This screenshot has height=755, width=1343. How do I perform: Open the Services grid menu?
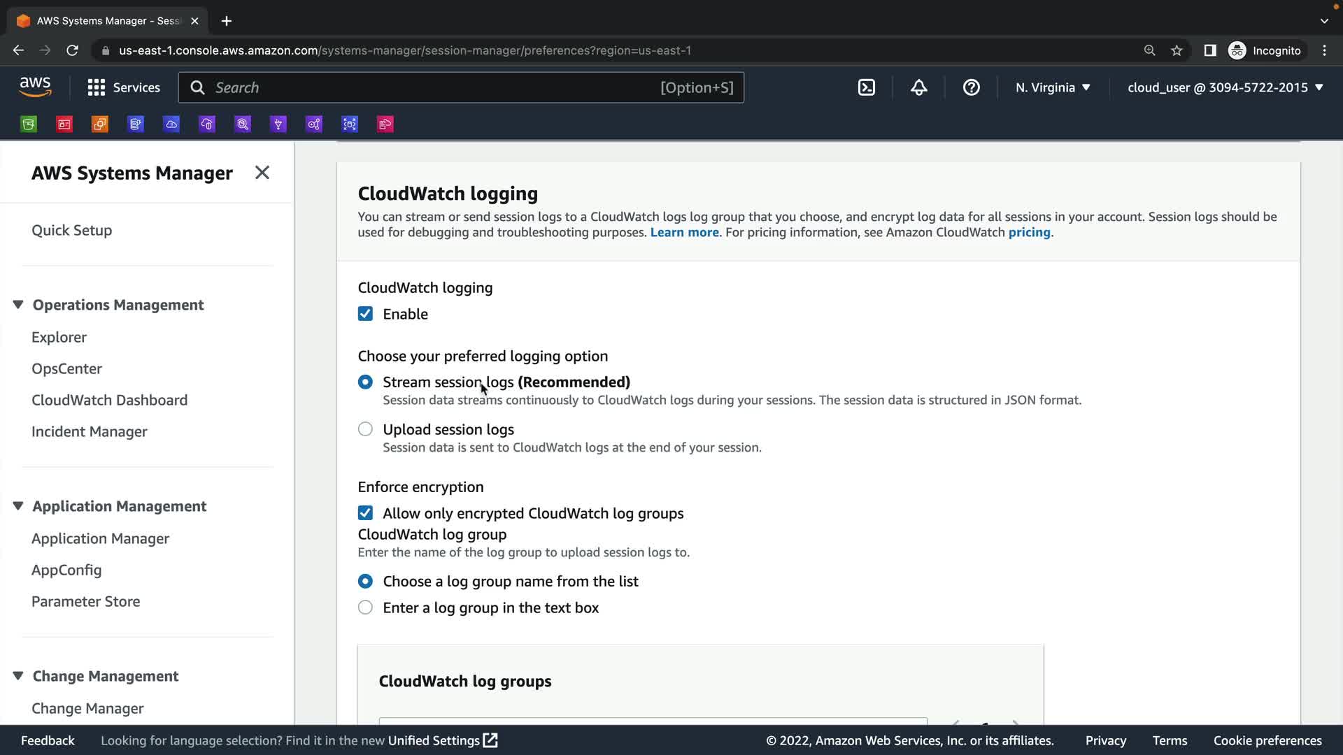[124, 87]
